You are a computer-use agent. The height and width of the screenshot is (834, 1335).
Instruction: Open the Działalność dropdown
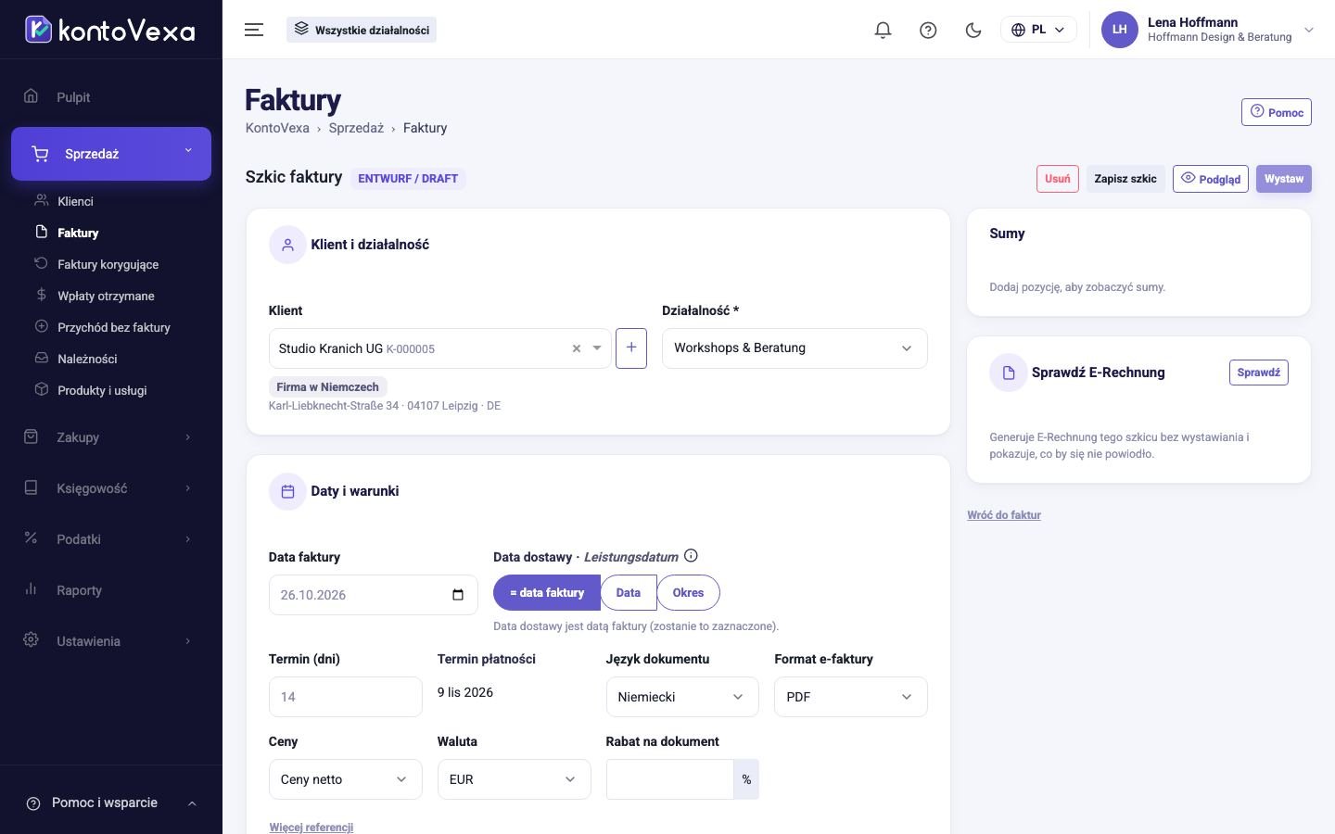point(795,348)
